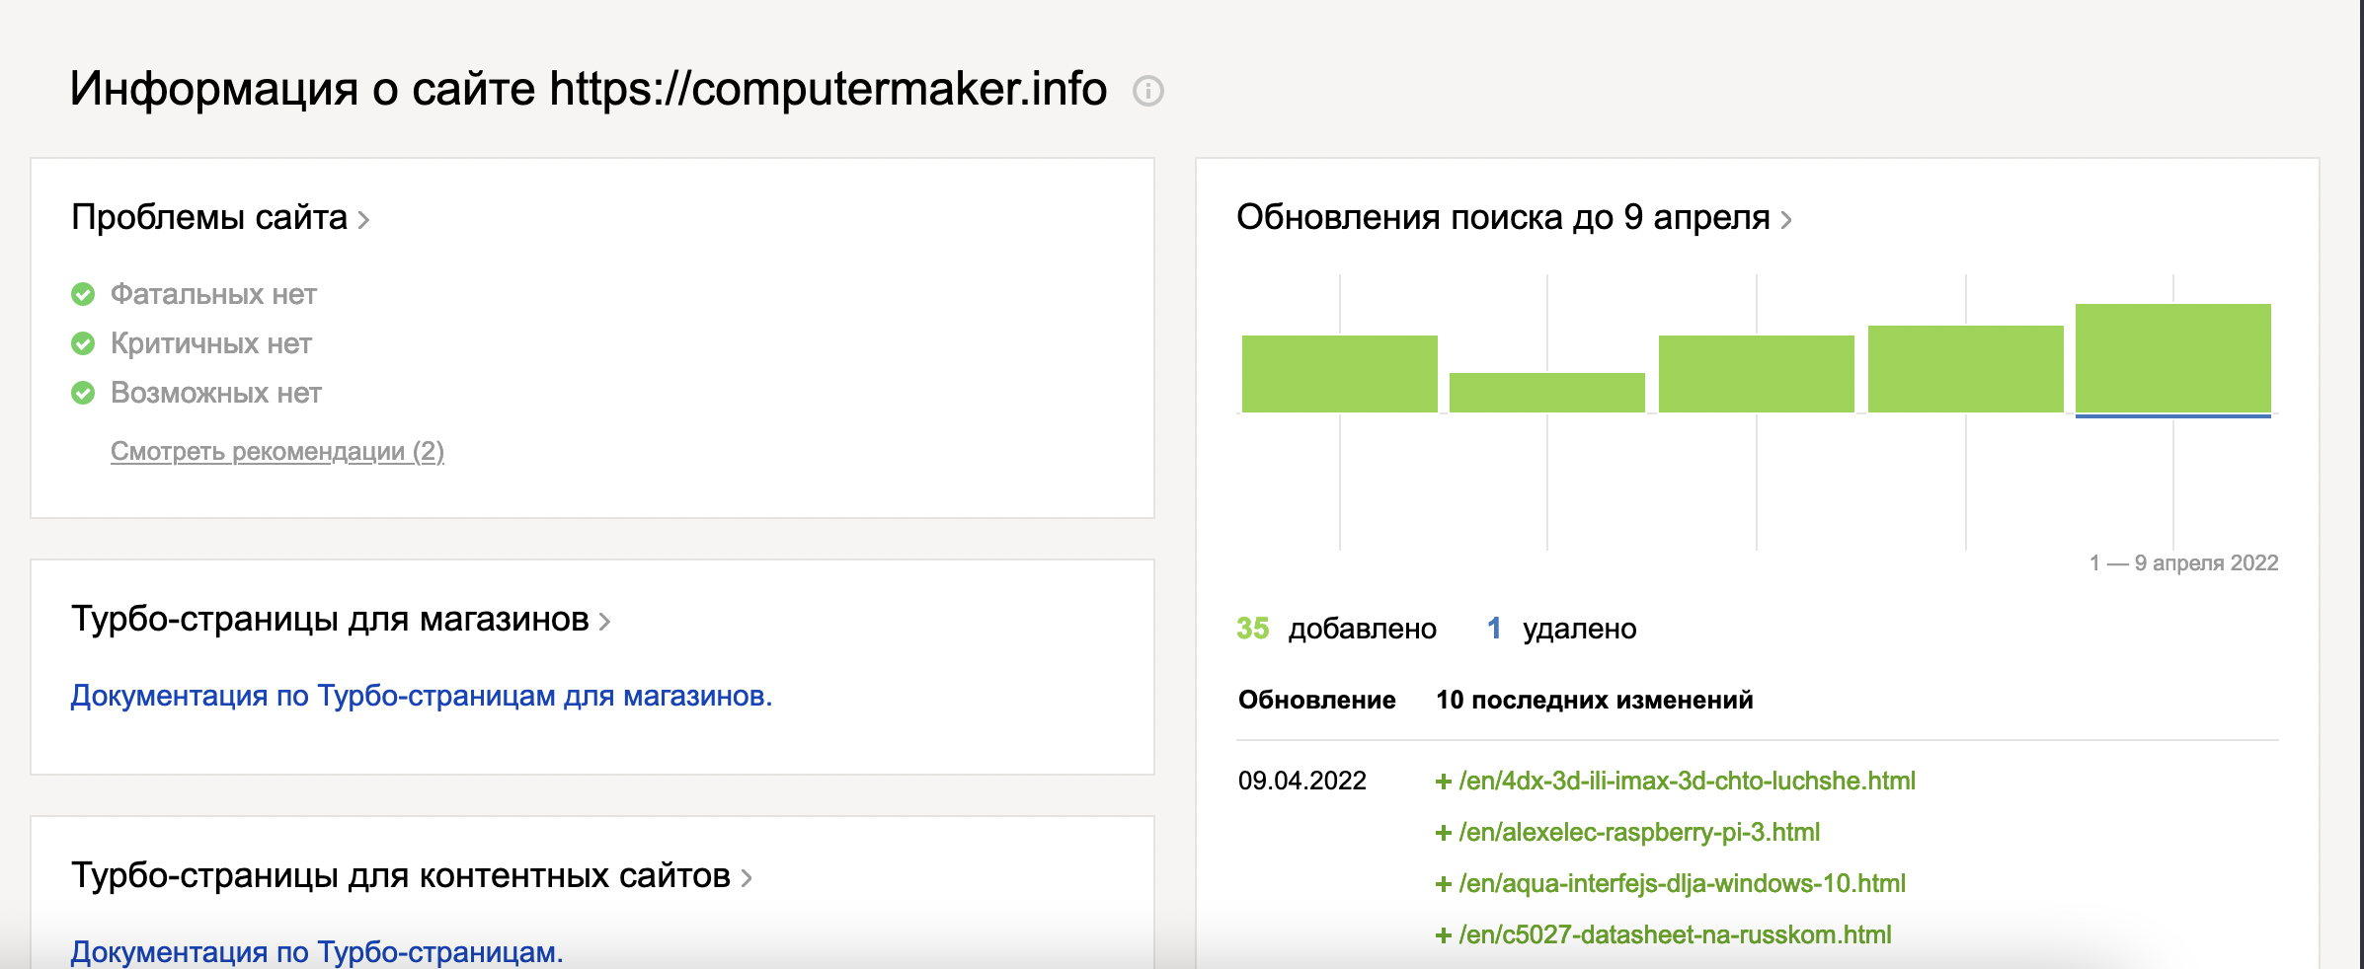2364x969 pixels.
Task: Click plus icon before c5027-datasheet link
Action: tap(1443, 935)
